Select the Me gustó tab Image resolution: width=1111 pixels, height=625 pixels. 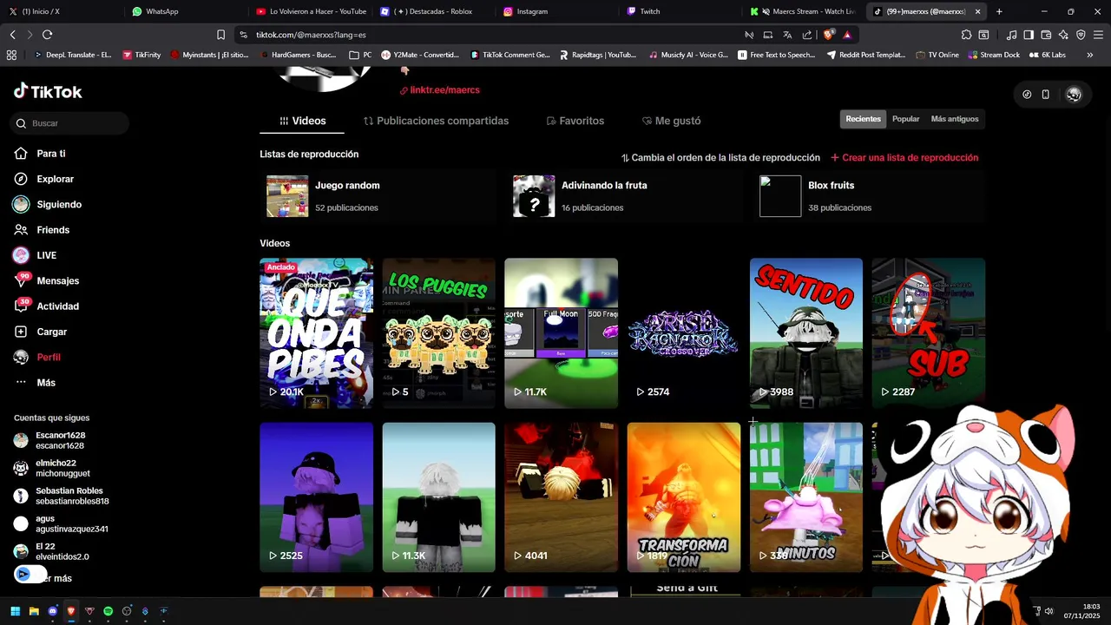click(671, 121)
